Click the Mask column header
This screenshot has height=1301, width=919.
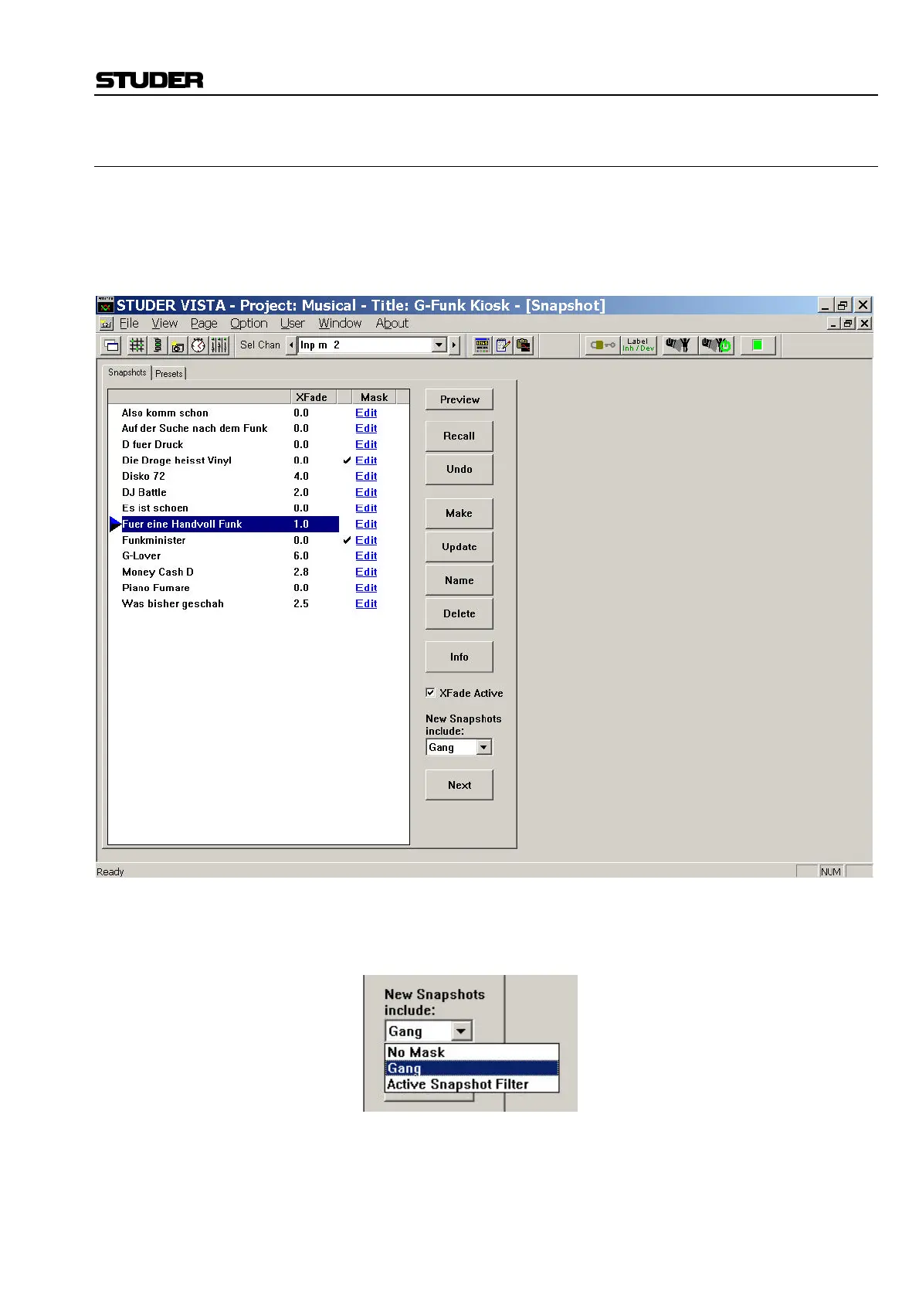(x=375, y=397)
